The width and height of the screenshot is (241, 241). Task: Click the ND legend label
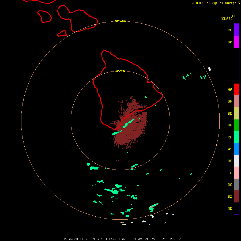pyautogui.click(x=230, y=209)
